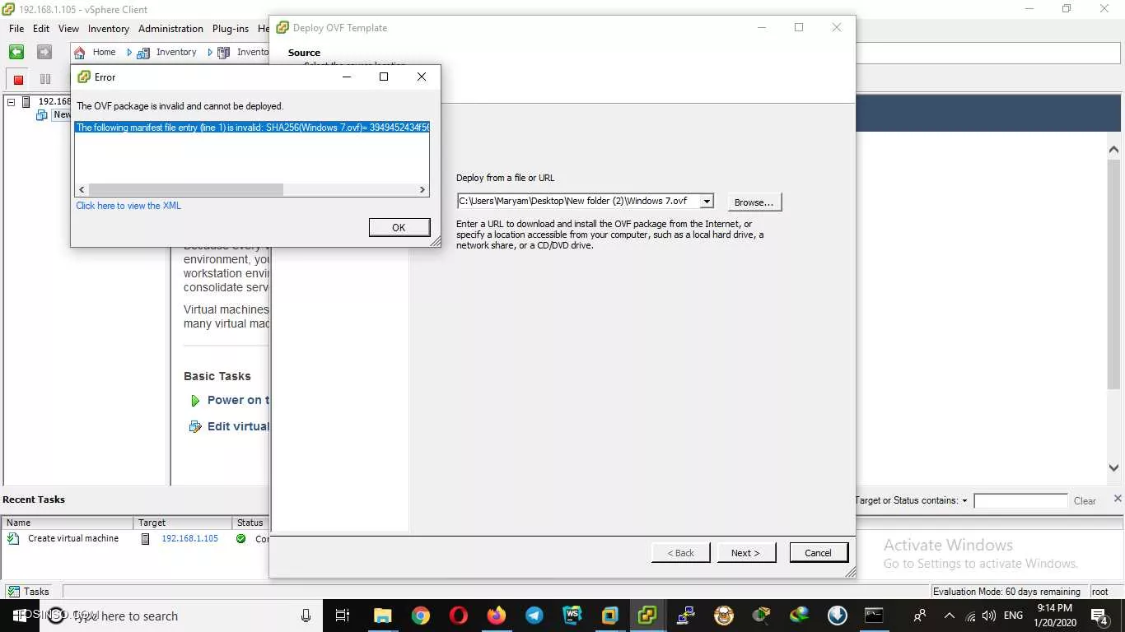This screenshot has width=1125, height=632.
Task: Click the first Inventory breadcrumb
Action: point(176,52)
